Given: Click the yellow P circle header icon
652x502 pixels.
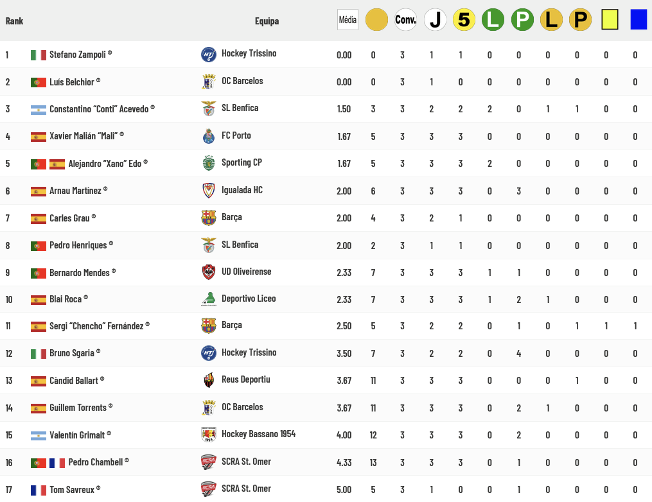Looking at the screenshot, I should [580, 20].
